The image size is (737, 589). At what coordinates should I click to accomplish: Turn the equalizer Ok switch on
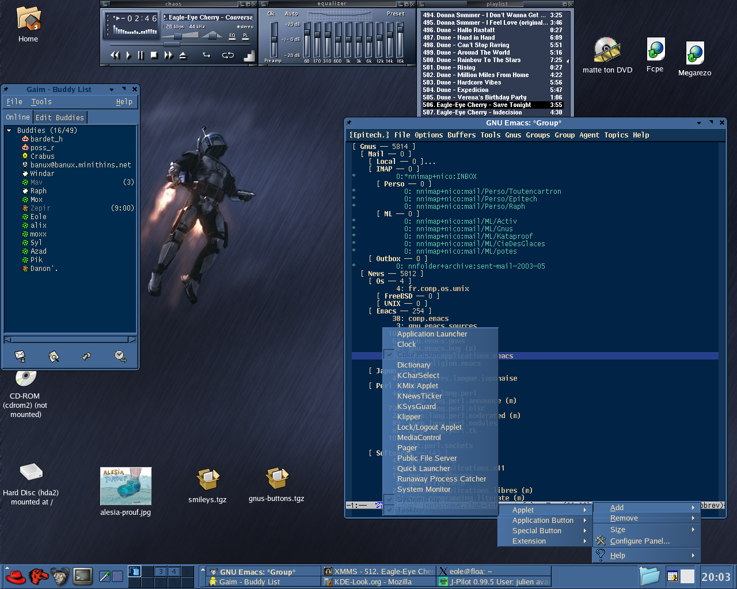pos(271,14)
